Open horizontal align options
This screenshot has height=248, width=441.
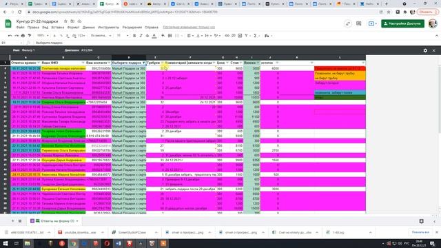point(190,36)
